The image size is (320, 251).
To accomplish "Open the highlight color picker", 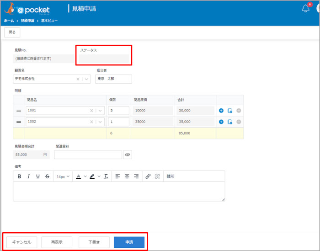I will [x=92, y=176].
